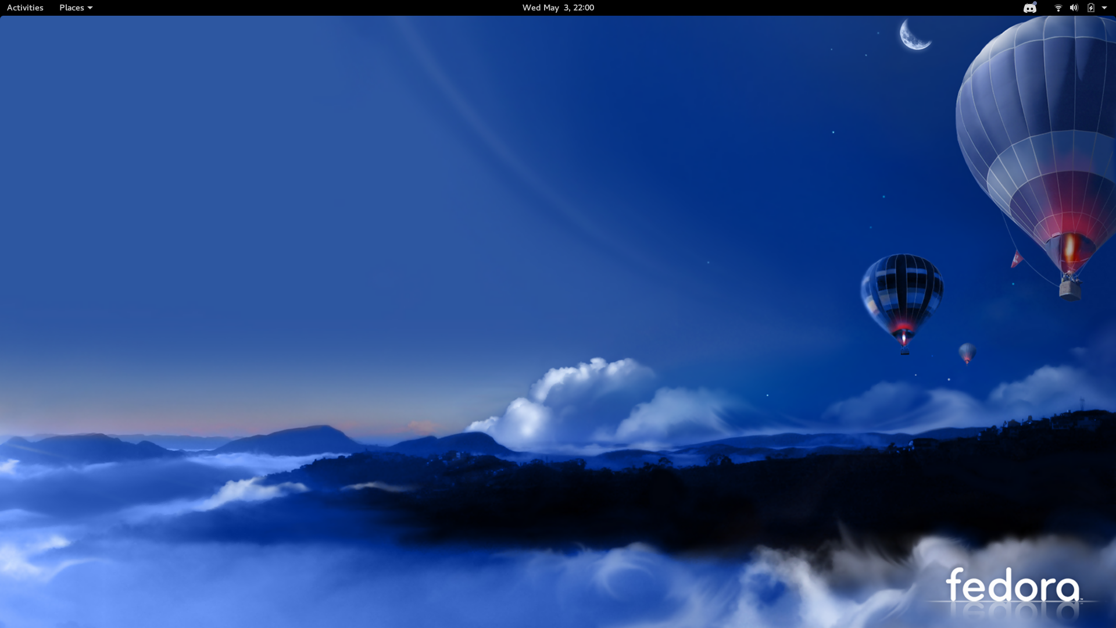Click the Wi-Fi status icon
The height and width of the screenshot is (628, 1116).
pyautogui.click(x=1058, y=8)
